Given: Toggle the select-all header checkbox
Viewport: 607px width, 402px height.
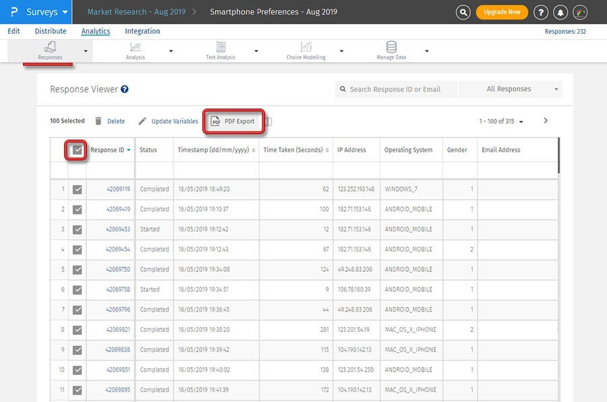Looking at the screenshot, I should click(x=78, y=150).
